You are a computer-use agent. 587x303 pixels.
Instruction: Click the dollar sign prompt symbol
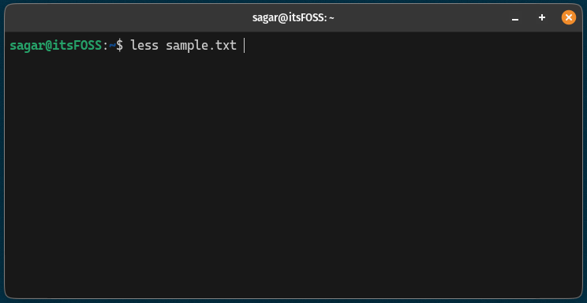(x=119, y=45)
